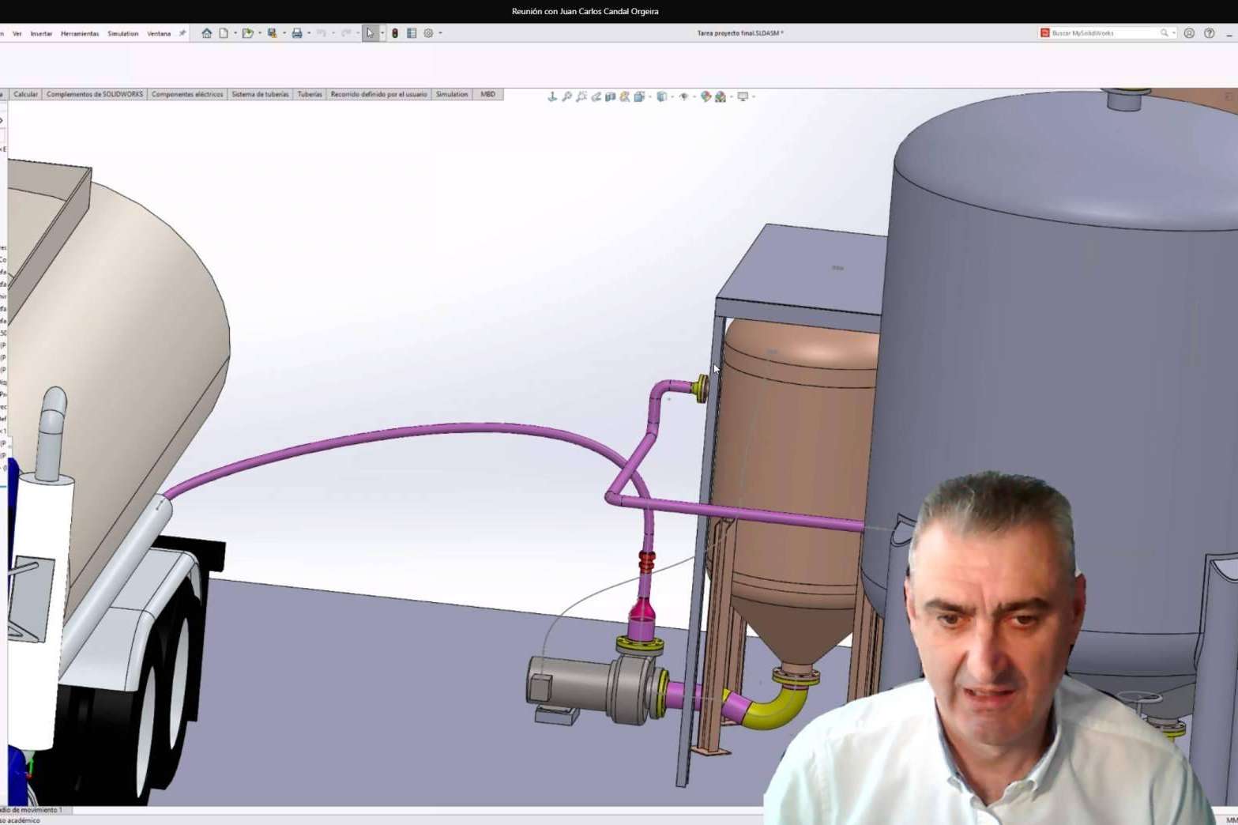Click the Zoom to Fit icon
This screenshot has height=825, width=1238.
[566, 96]
